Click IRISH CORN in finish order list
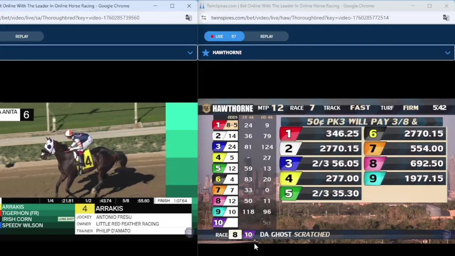 (x=17, y=219)
